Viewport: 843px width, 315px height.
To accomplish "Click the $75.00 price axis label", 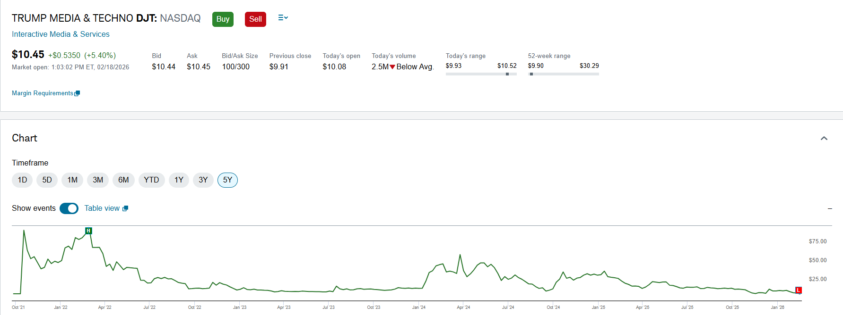I will pyautogui.click(x=817, y=241).
